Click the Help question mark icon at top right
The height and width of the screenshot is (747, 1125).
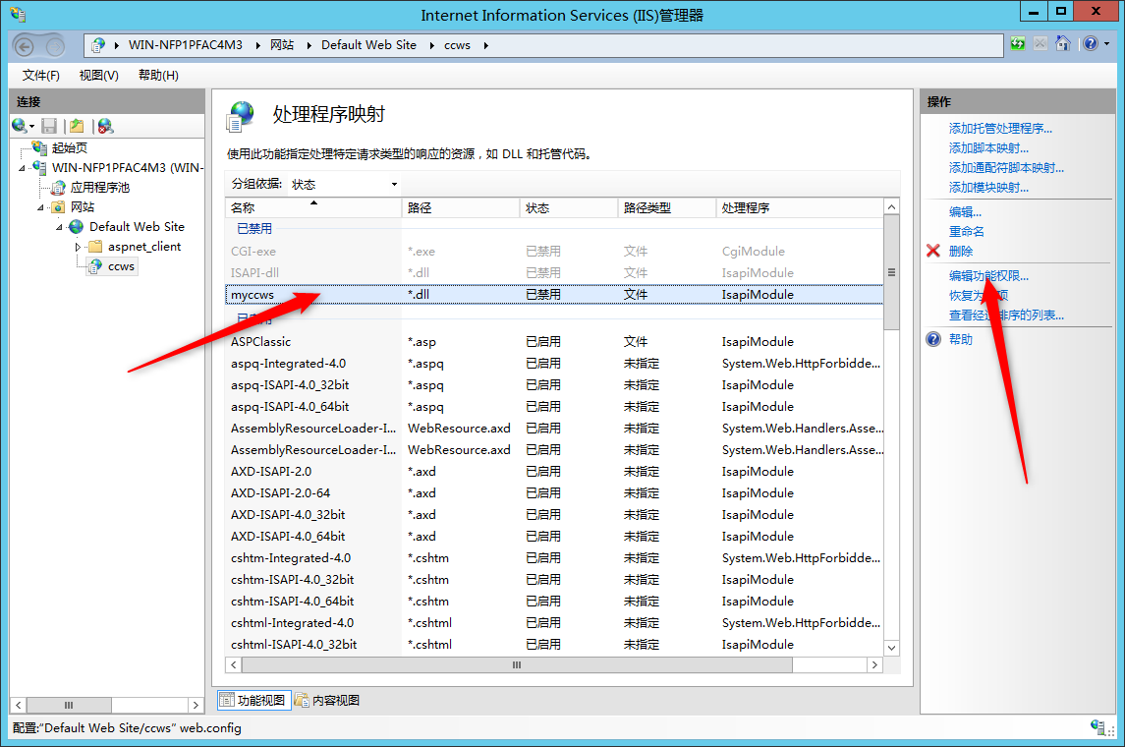coord(1091,44)
